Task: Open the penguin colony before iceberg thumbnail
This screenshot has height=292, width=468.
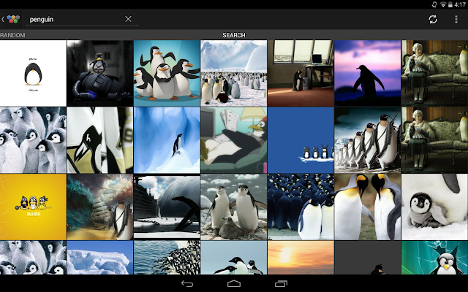Action: pos(234,73)
